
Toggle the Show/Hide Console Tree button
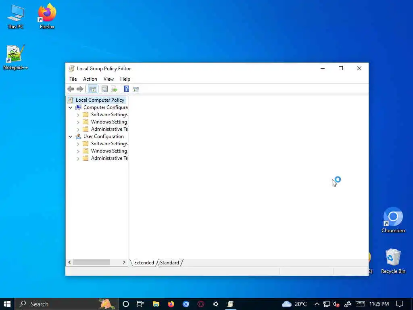point(92,89)
